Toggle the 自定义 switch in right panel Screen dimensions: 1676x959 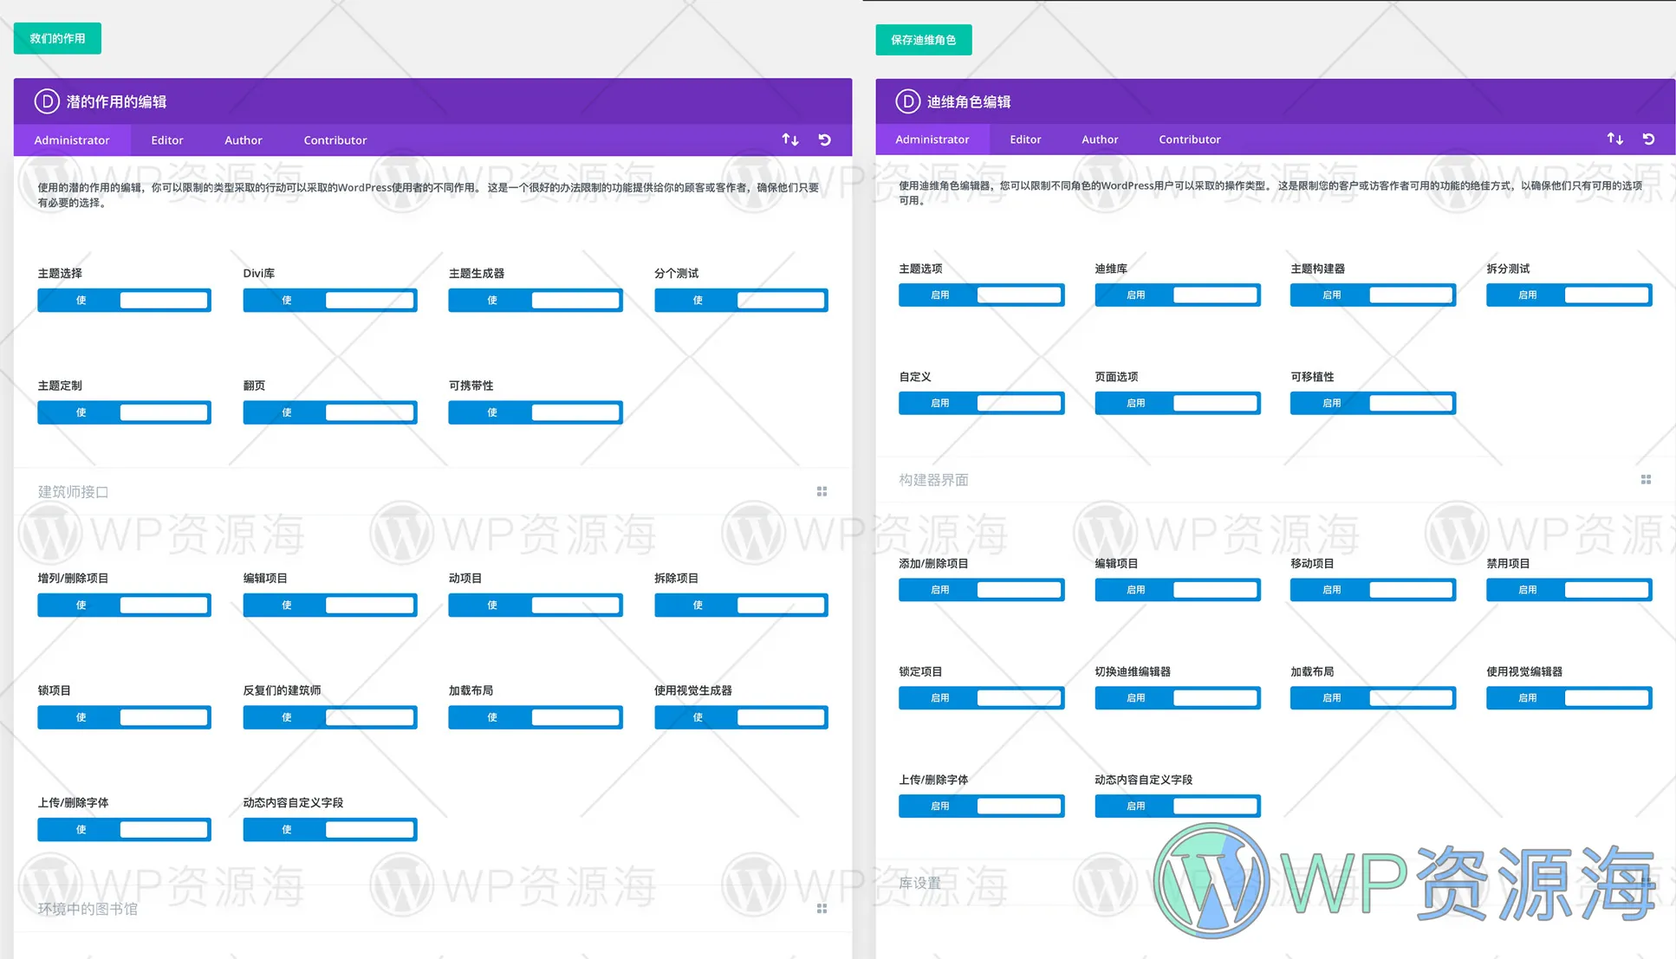tap(981, 402)
